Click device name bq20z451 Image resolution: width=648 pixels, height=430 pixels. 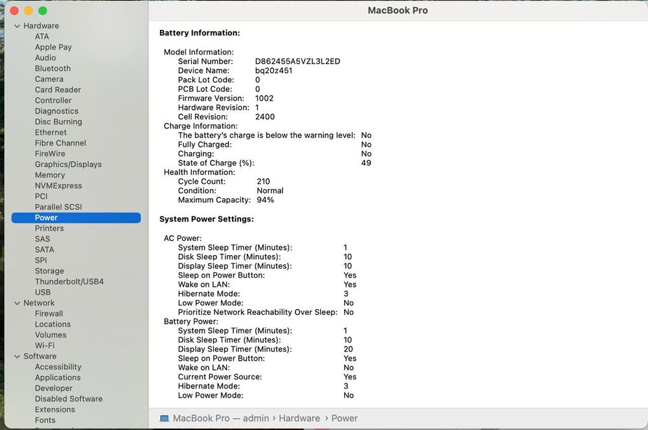273,71
